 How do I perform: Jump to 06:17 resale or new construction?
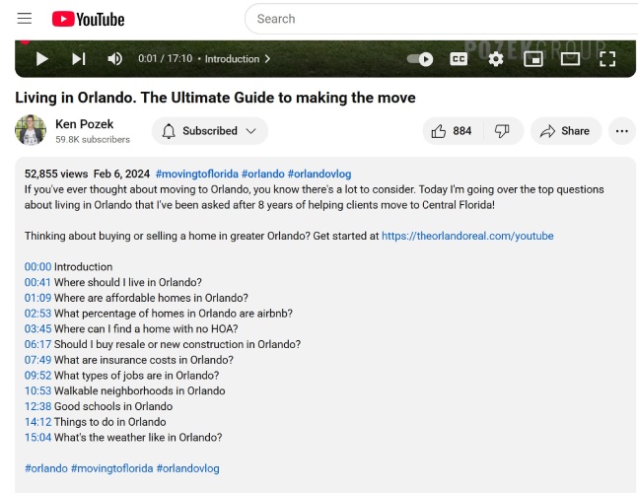click(37, 344)
